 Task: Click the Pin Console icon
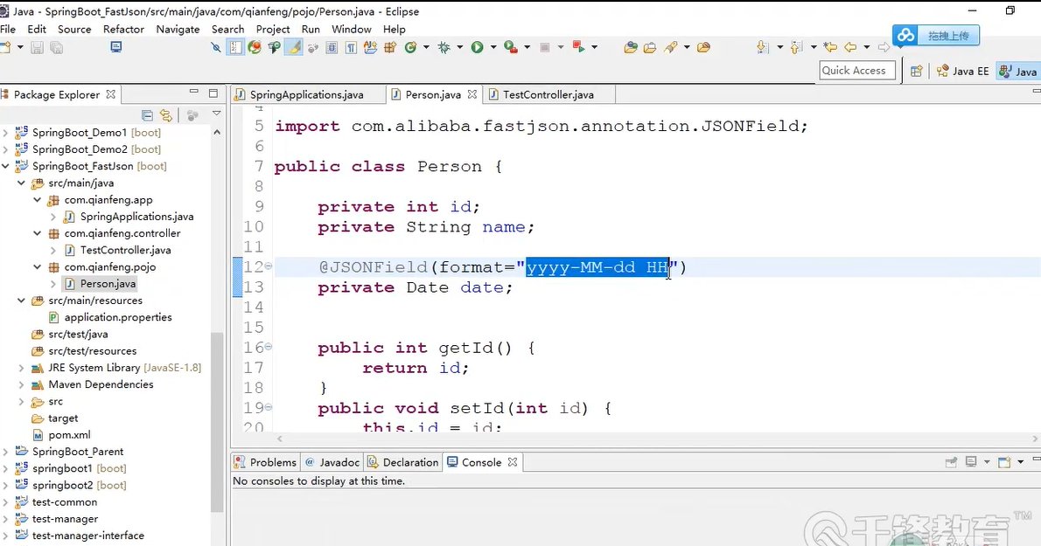click(x=951, y=462)
